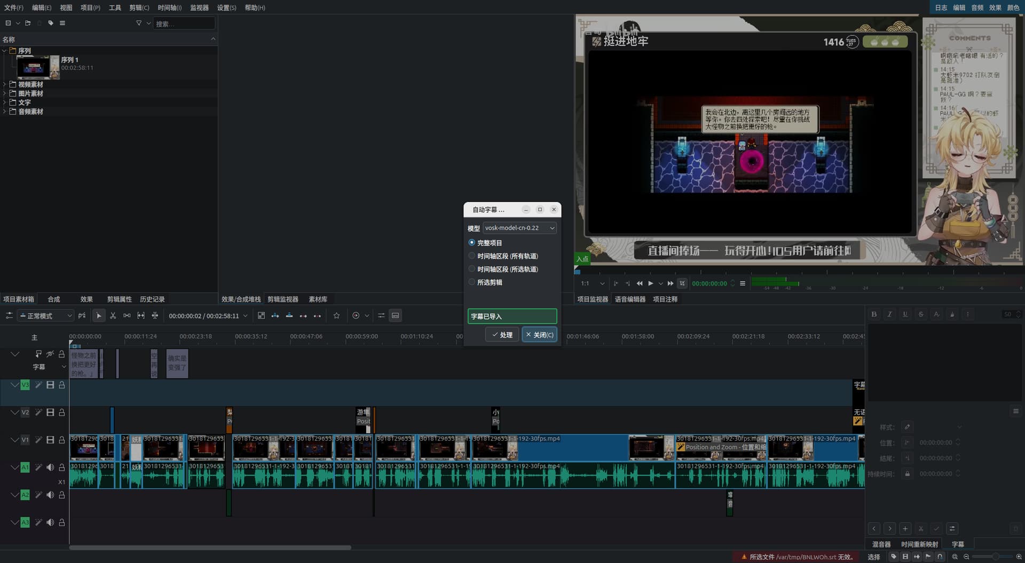Screen dimensions: 1025x563
Task: Click the insert clip zone icon in timeline toolbar
Action: (x=275, y=315)
